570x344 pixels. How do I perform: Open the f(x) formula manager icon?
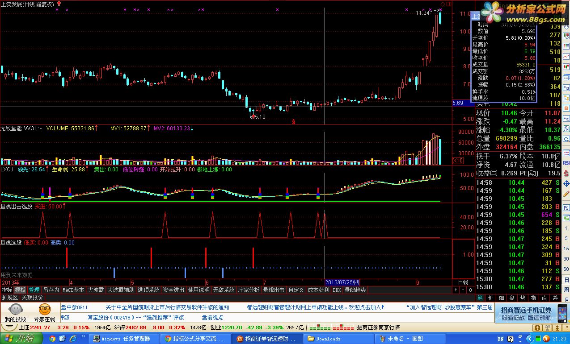coord(566,129)
